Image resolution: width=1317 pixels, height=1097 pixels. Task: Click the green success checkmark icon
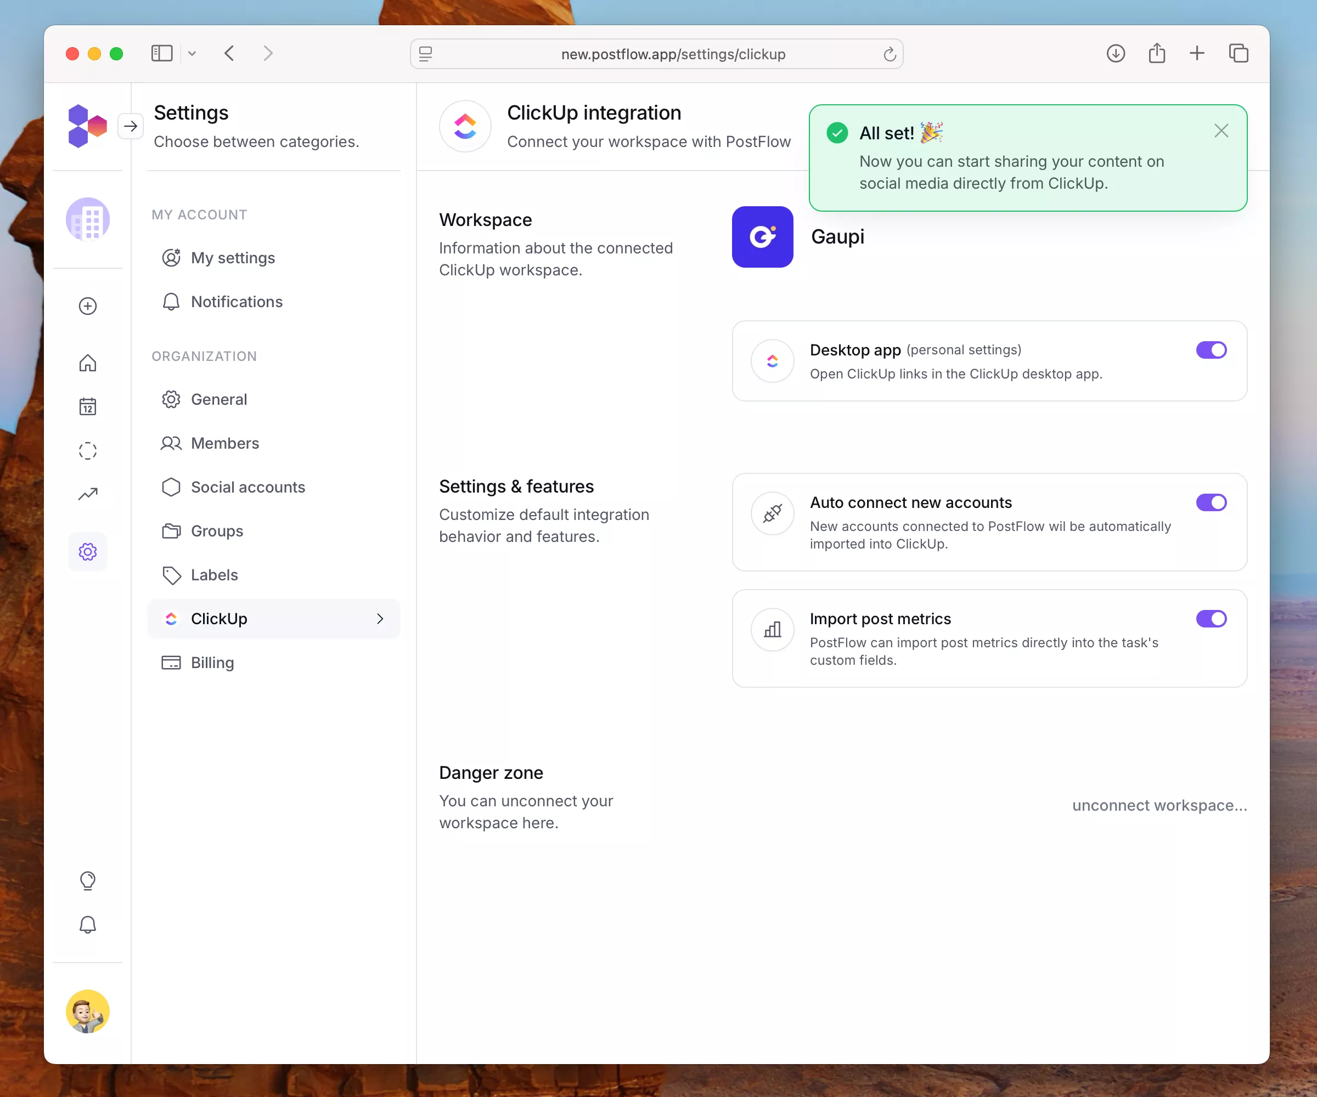pyautogui.click(x=837, y=133)
